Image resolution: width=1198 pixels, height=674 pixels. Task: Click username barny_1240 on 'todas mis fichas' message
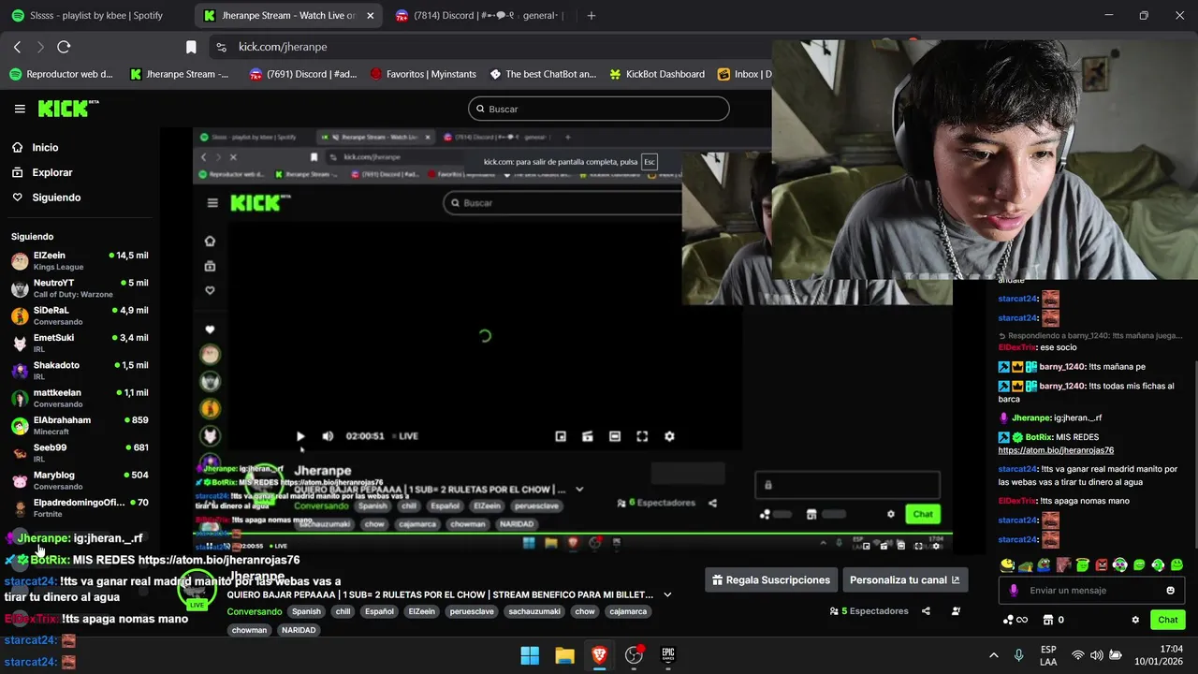(1061, 386)
